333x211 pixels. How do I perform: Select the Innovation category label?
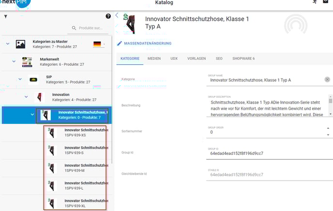pyautogui.click(x=61, y=94)
